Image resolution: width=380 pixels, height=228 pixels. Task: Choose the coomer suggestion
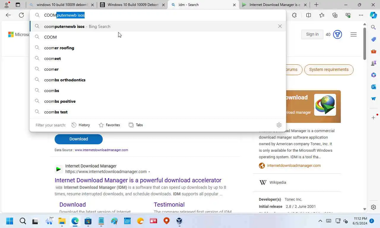pyautogui.click(x=158, y=69)
